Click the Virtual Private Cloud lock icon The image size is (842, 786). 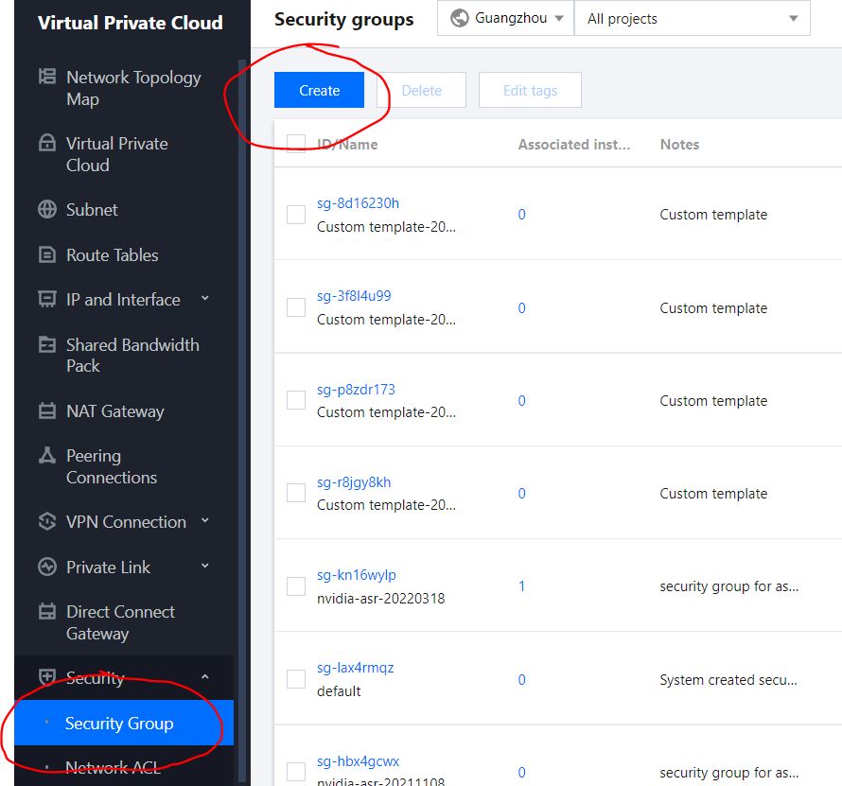pos(47,144)
